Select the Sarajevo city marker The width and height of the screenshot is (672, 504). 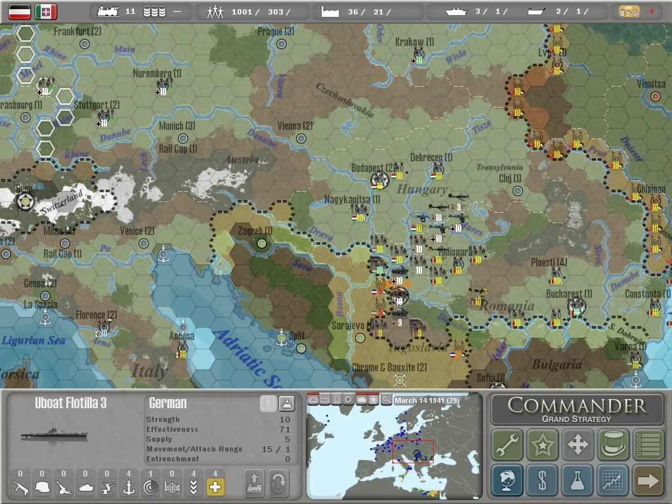360,338
